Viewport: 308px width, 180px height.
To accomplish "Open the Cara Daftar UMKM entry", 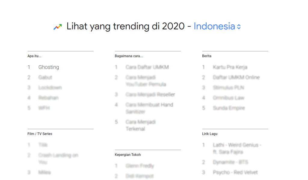I will [x=147, y=67].
